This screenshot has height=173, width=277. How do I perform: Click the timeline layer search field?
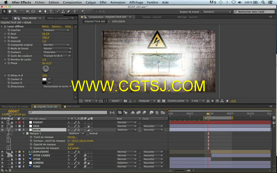point(68,112)
